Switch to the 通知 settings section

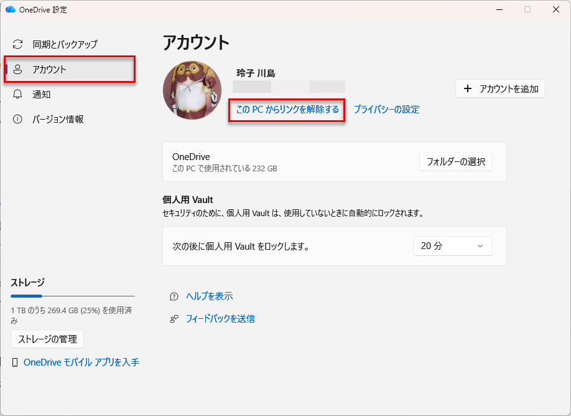42,95
